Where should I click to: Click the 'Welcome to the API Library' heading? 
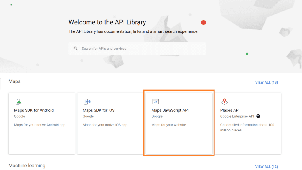(107, 22)
